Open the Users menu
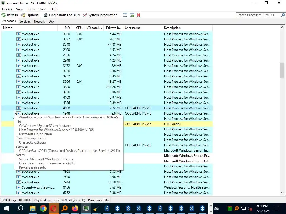Viewport: 286px width, 214px height. (42, 9)
